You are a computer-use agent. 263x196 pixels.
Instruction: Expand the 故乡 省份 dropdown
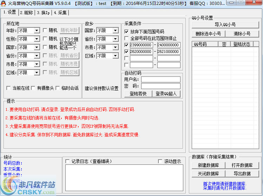click(x=107, y=39)
